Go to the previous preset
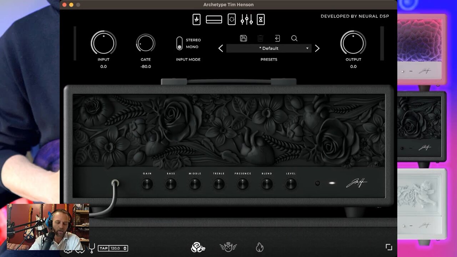 point(221,48)
